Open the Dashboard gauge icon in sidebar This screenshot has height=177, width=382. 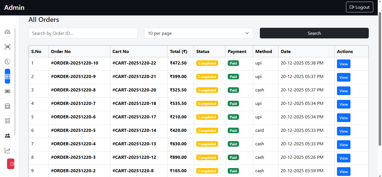[7, 32]
